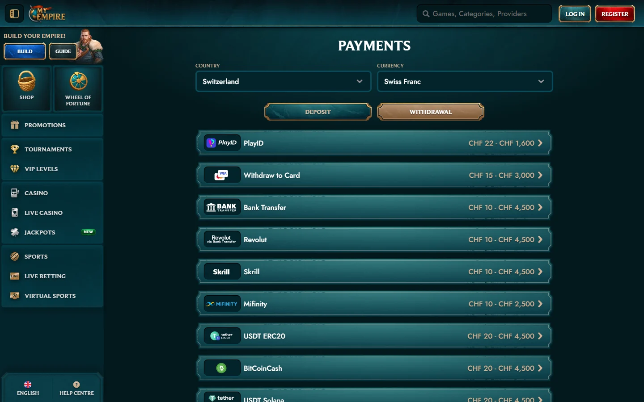Click the Live Betting icon
The width and height of the screenshot is (644, 402).
[15, 276]
